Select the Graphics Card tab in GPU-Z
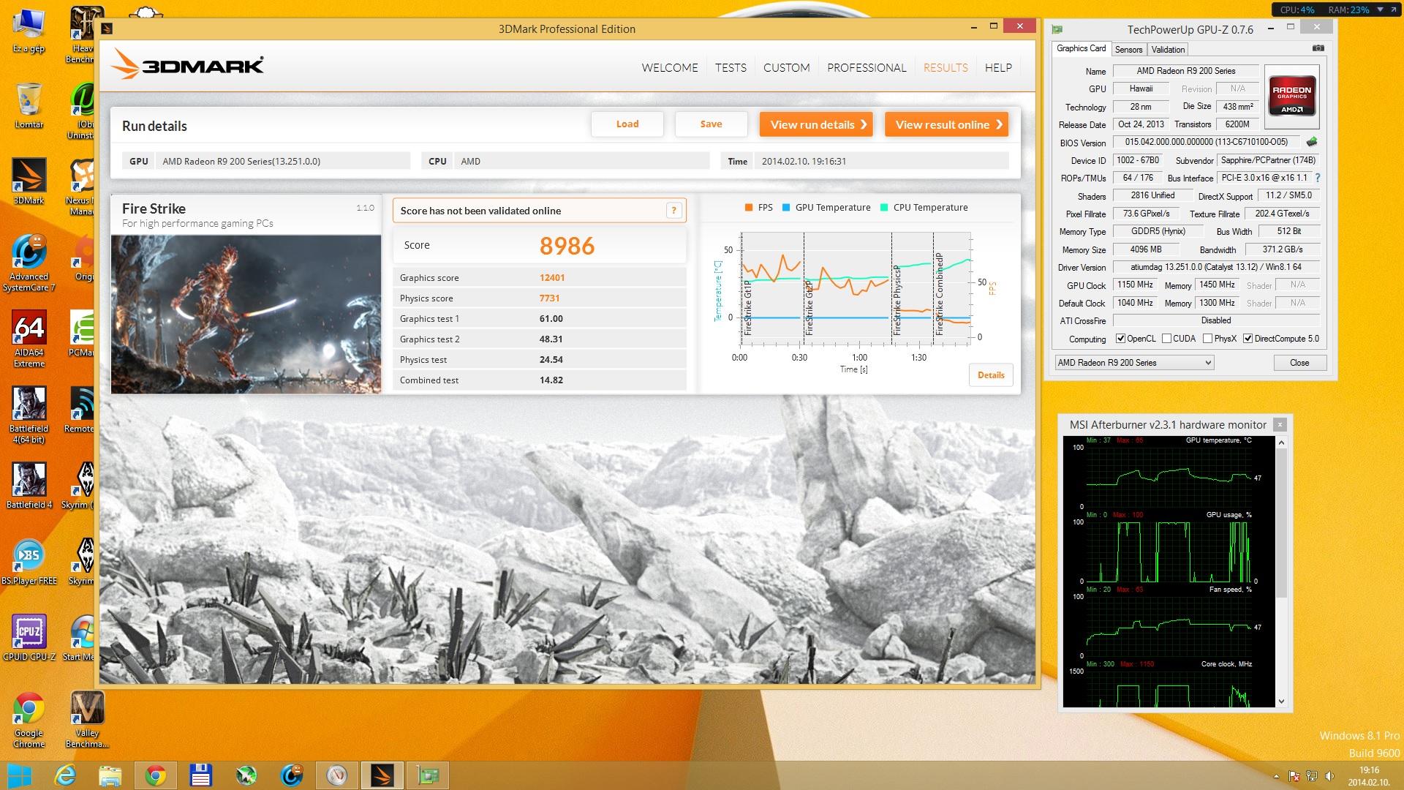 click(x=1082, y=48)
